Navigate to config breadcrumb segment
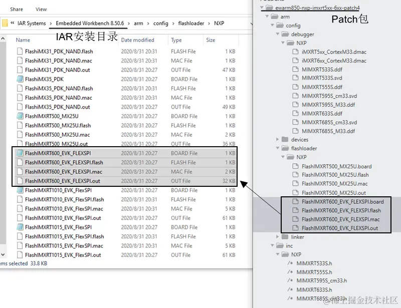401x308 pixels. click(x=160, y=23)
